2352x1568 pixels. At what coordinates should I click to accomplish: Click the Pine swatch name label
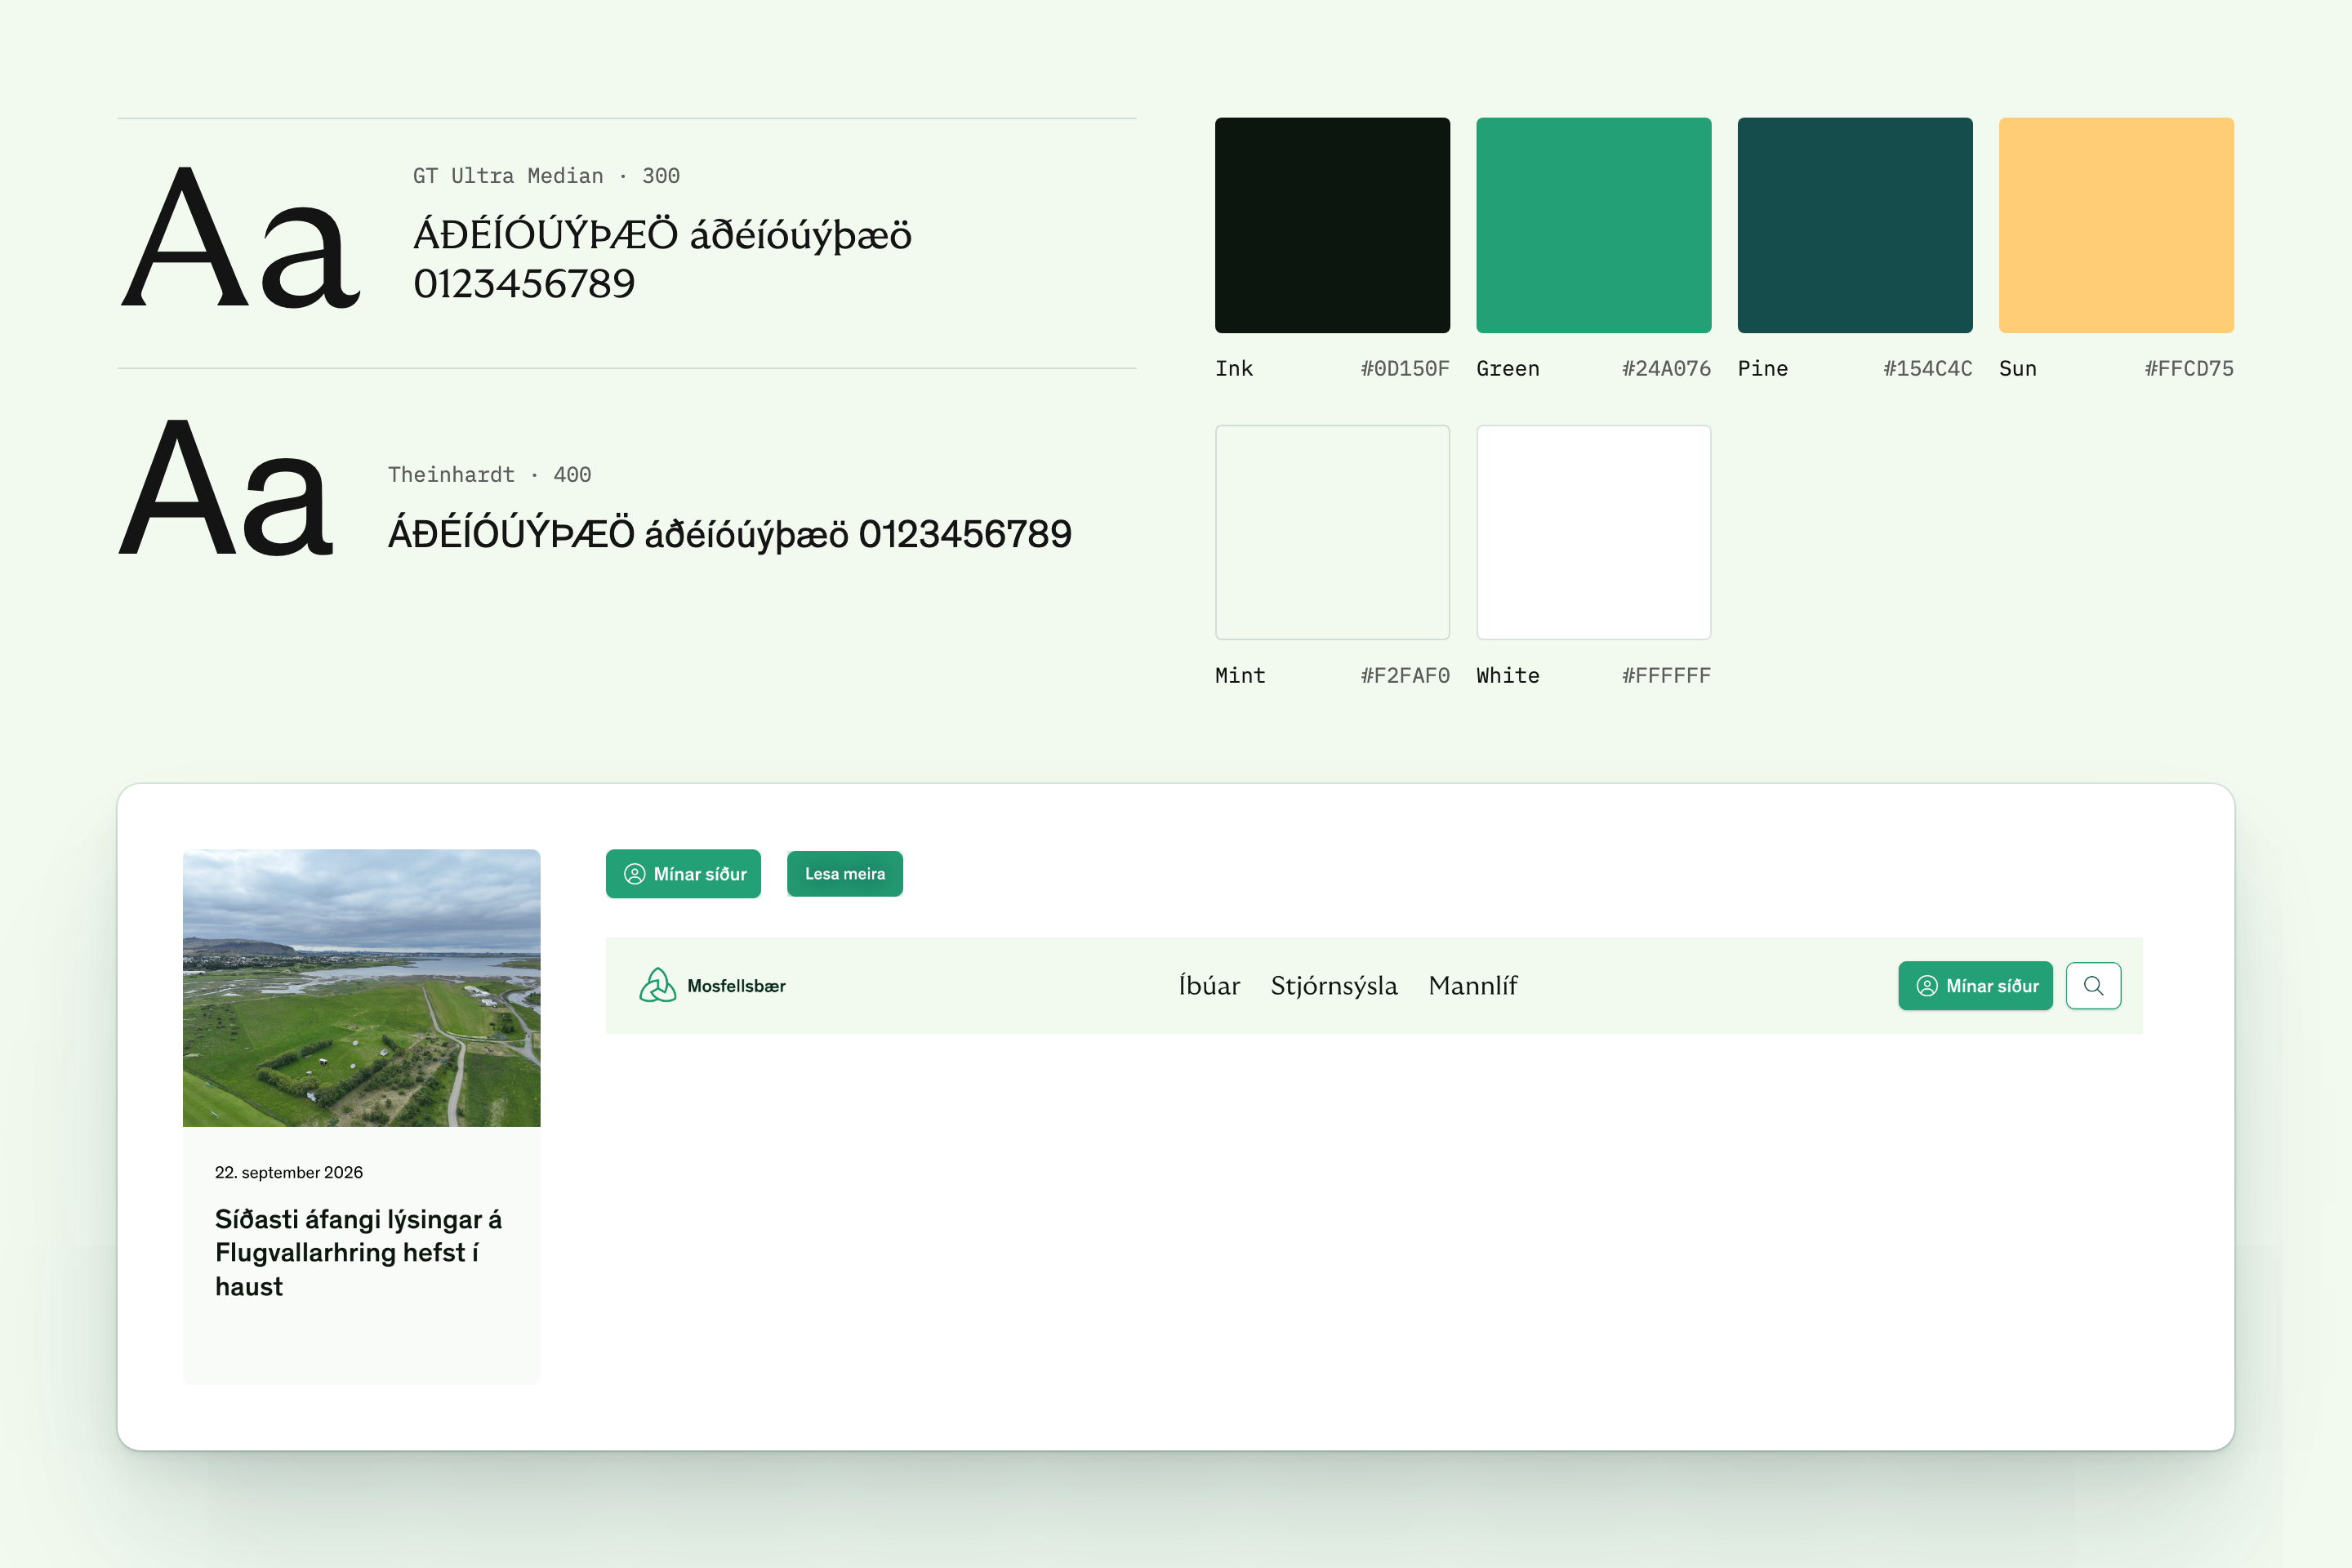pos(1763,369)
